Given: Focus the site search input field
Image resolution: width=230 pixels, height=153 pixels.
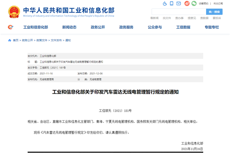Looking at the screenshot, I should (x=179, y=12).
